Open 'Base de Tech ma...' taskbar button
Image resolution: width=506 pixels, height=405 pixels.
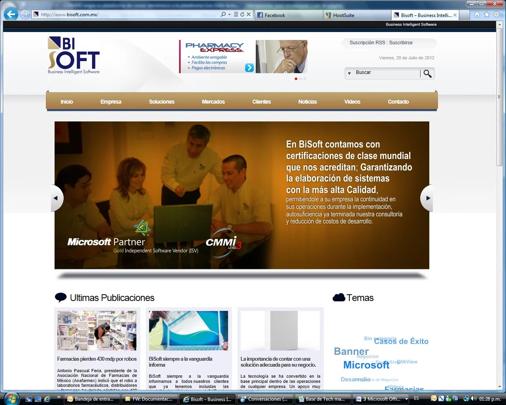click(323, 399)
